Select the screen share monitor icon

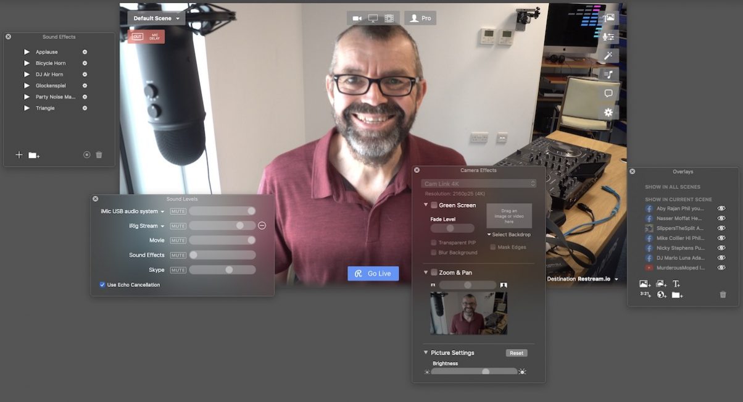point(373,19)
